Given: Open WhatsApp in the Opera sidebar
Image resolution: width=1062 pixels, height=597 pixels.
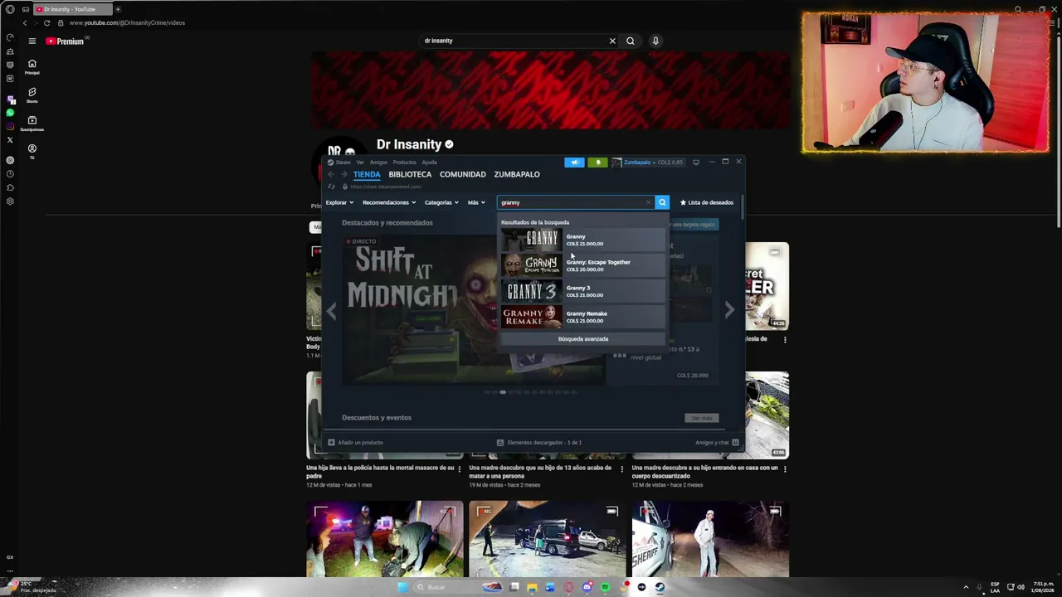Looking at the screenshot, I should 10,113.
